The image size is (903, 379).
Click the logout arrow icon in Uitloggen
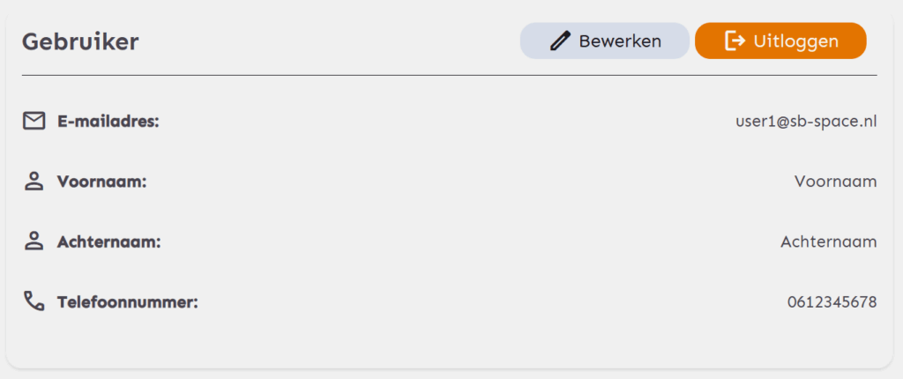(735, 41)
